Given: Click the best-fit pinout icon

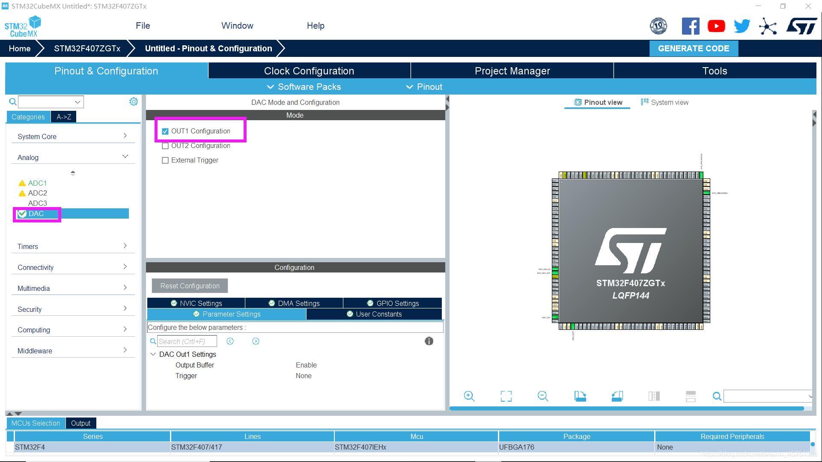Looking at the screenshot, I should coord(506,396).
